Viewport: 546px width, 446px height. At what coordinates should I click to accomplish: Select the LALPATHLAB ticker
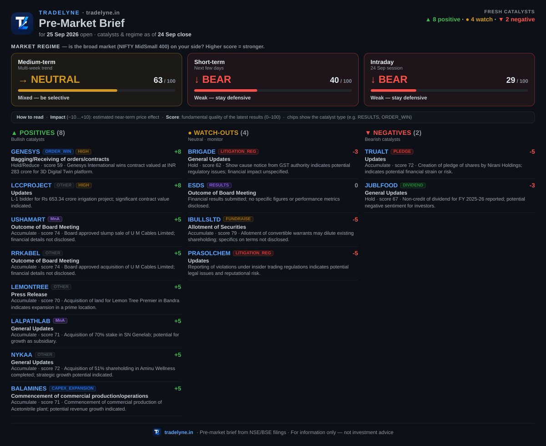[x=30, y=321]
